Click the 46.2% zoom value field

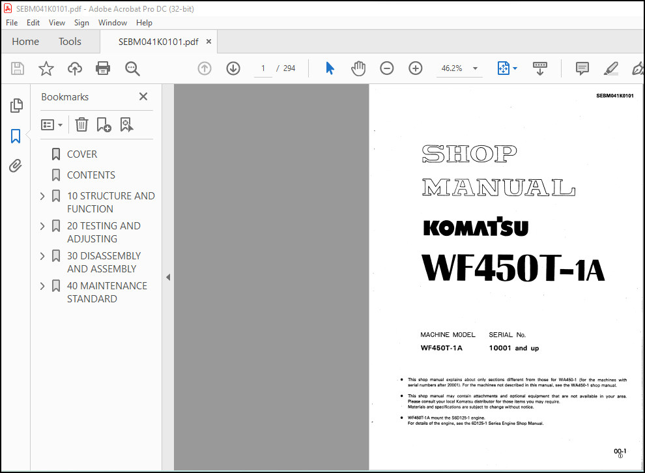451,68
